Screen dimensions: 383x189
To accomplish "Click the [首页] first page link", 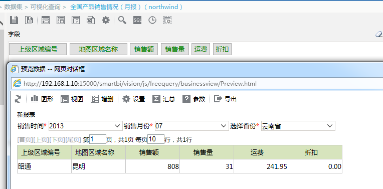I will click(25, 140).
